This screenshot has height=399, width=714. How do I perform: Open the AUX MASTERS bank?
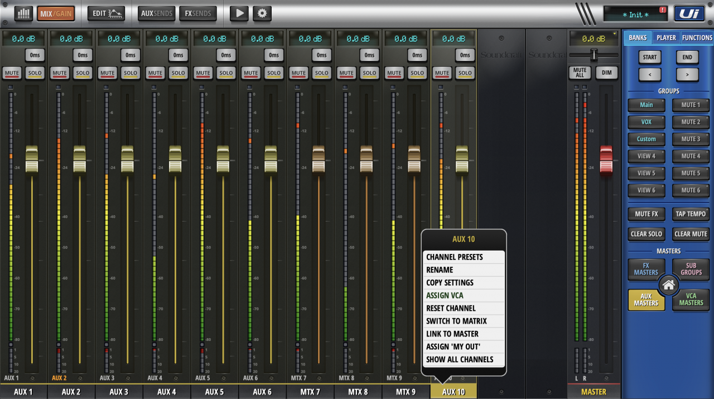click(x=646, y=300)
